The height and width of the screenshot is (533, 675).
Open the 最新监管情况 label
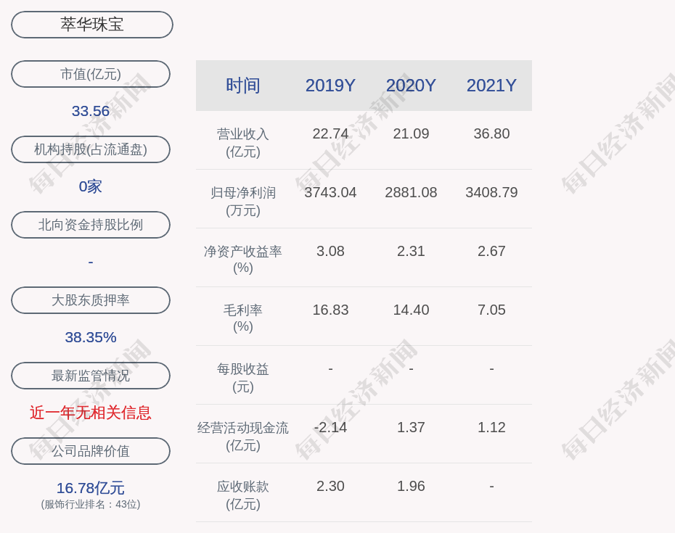tap(91, 376)
